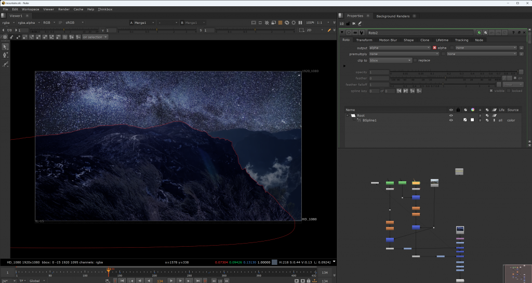This screenshot has height=283, width=532.
Task: Click the viewer paint brush icon beside 2D
Action: coord(329,30)
